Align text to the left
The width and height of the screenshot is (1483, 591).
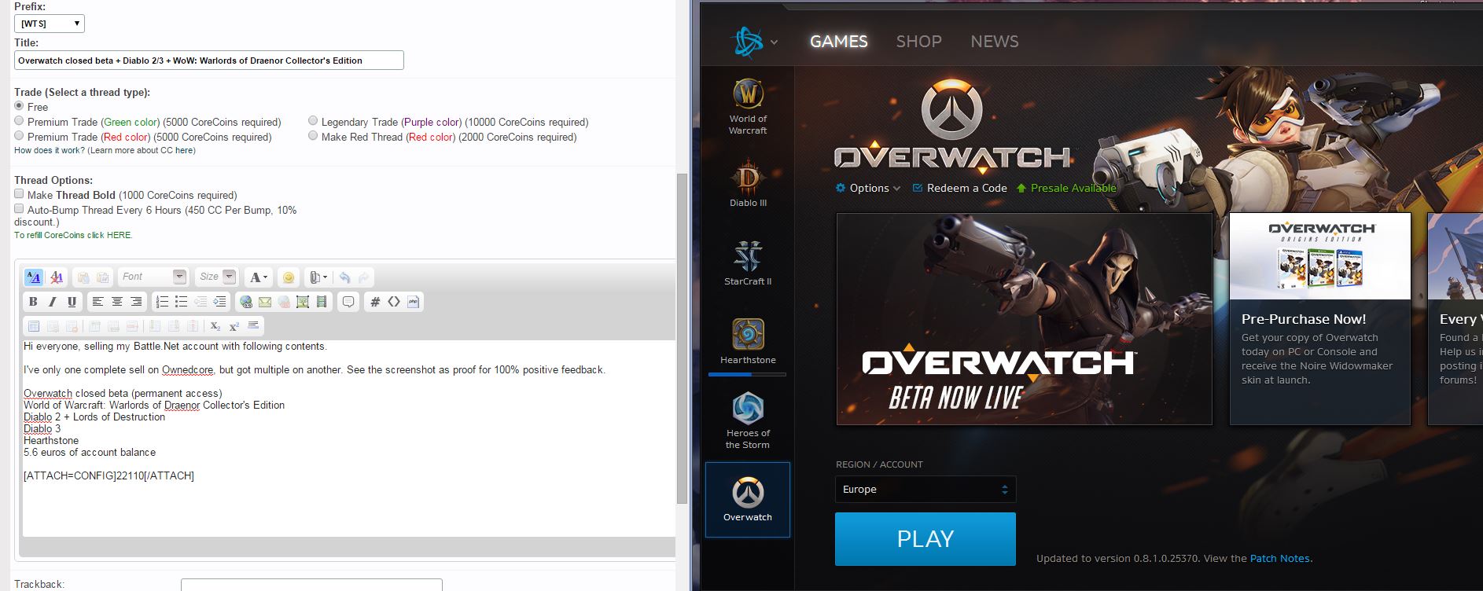(98, 301)
